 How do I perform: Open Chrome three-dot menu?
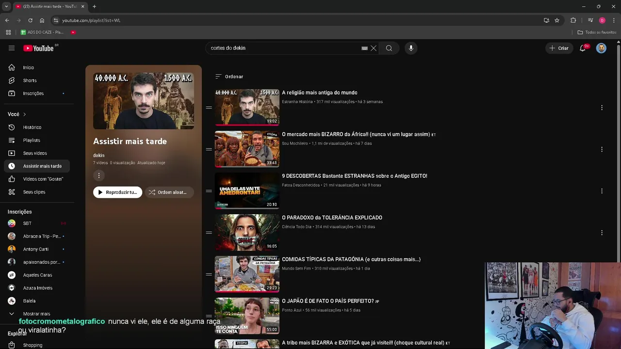tap(614, 20)
